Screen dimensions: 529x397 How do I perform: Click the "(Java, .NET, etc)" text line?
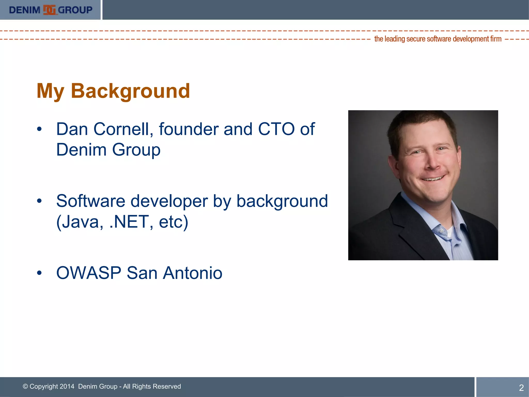tap(122, 222)
